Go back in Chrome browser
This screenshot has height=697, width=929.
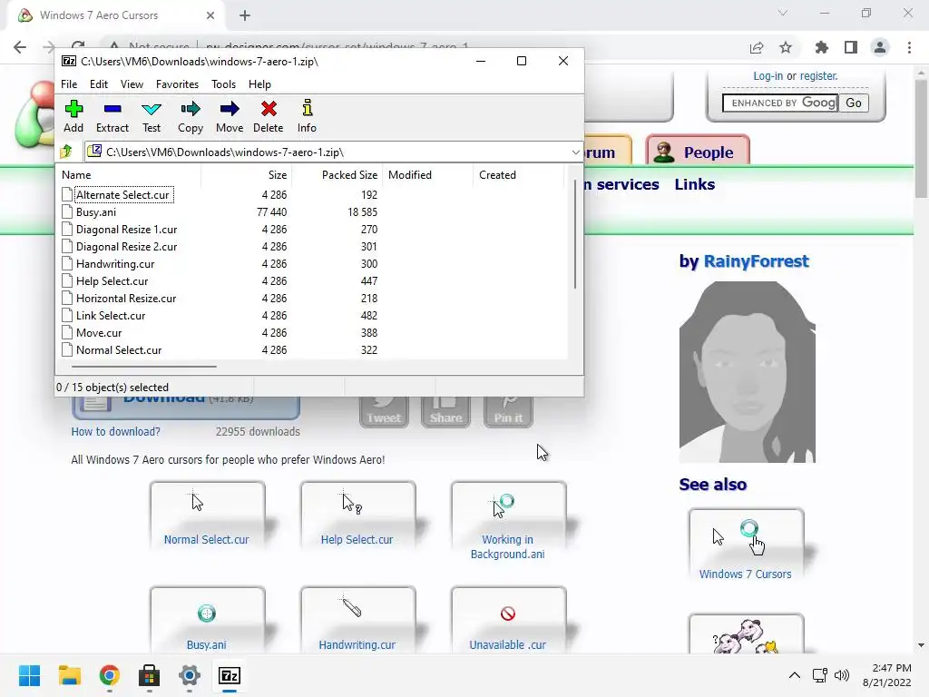click(x=20, y=47)
